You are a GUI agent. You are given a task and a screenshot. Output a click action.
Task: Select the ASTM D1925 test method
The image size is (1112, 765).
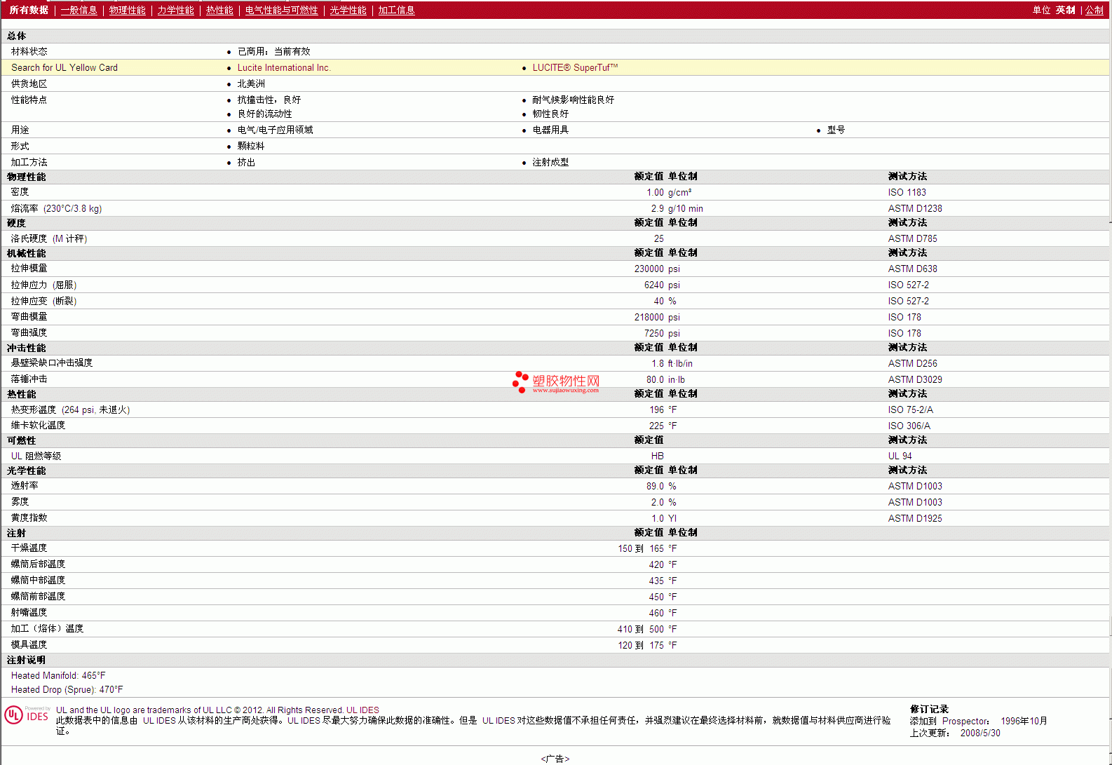(x=916, y=519)
